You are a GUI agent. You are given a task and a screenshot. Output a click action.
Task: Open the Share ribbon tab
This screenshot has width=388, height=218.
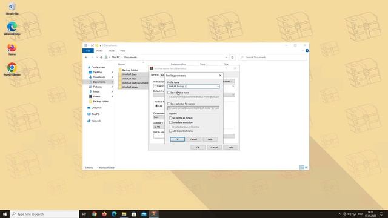[112, 51]
